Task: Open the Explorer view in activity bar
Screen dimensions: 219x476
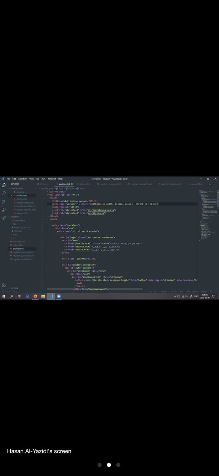Action: click(4, 185)
